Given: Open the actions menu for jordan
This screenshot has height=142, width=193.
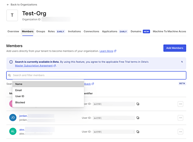Looking at the screenshot, I should click(x=180, y=118).
